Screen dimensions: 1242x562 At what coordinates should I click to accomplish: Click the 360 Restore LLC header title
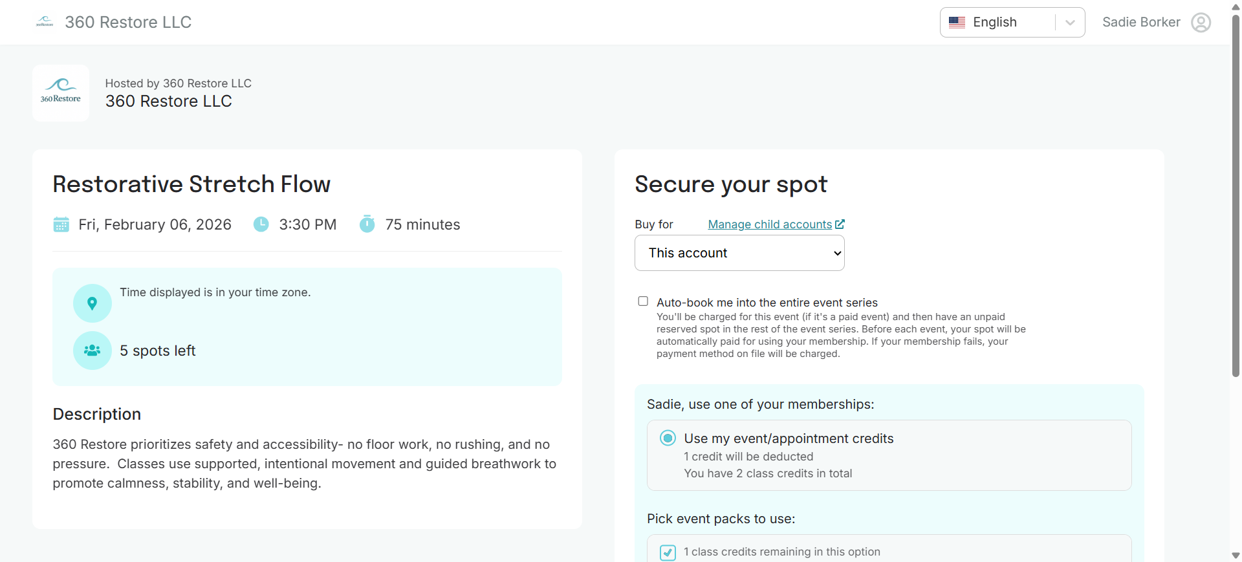pyautogui.click(x=127, y=21)
